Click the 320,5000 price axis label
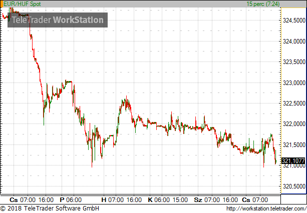 pyautogui.click(x=294, y=186)
